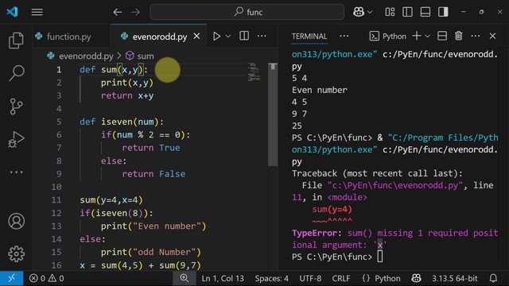Screen dimensions: 509x286
Task: Click the 'func' command center search box
Action: coord(247,12)
